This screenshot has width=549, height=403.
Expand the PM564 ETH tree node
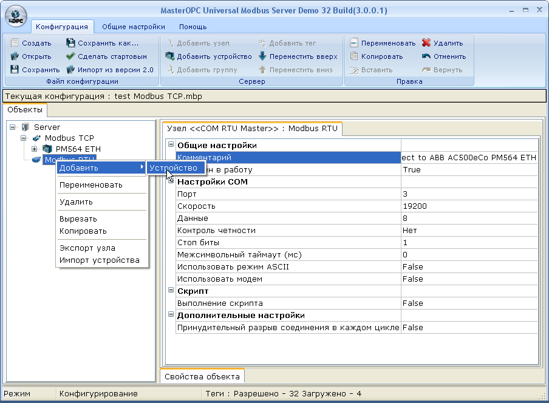click(35, 149)
